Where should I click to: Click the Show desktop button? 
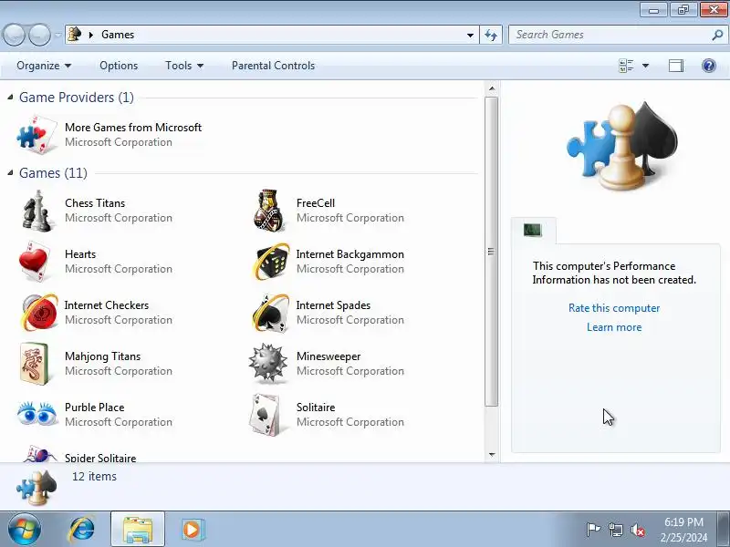[x=724, y=529]
